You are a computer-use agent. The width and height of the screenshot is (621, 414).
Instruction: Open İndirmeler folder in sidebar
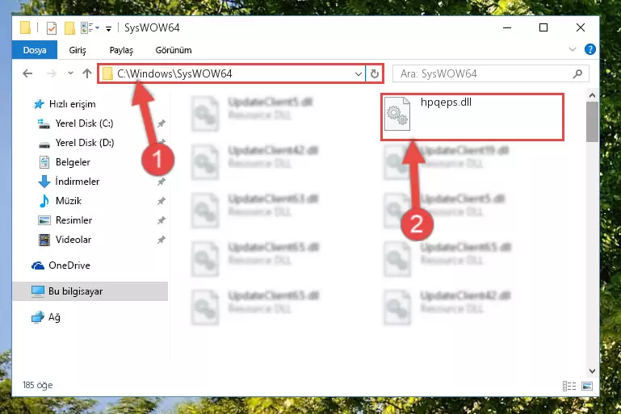point(78,182)
